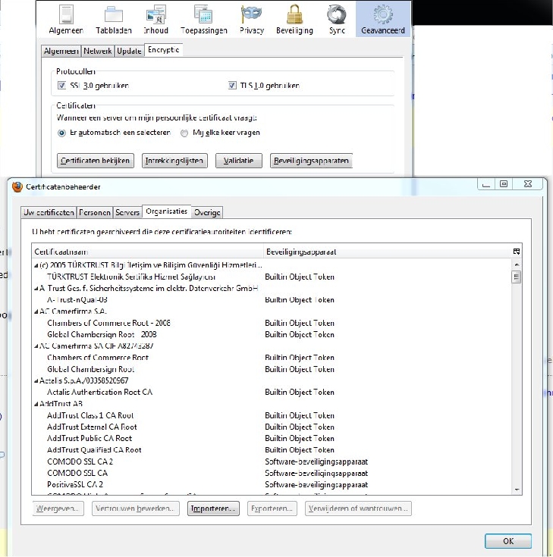Select the Organisaties tab
553x557 pixels.
pos(166,211)
